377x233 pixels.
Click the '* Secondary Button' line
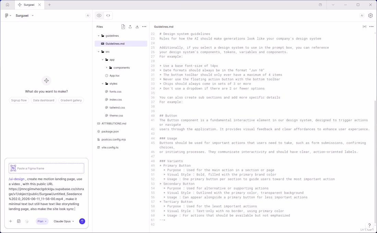coord(177,184)
